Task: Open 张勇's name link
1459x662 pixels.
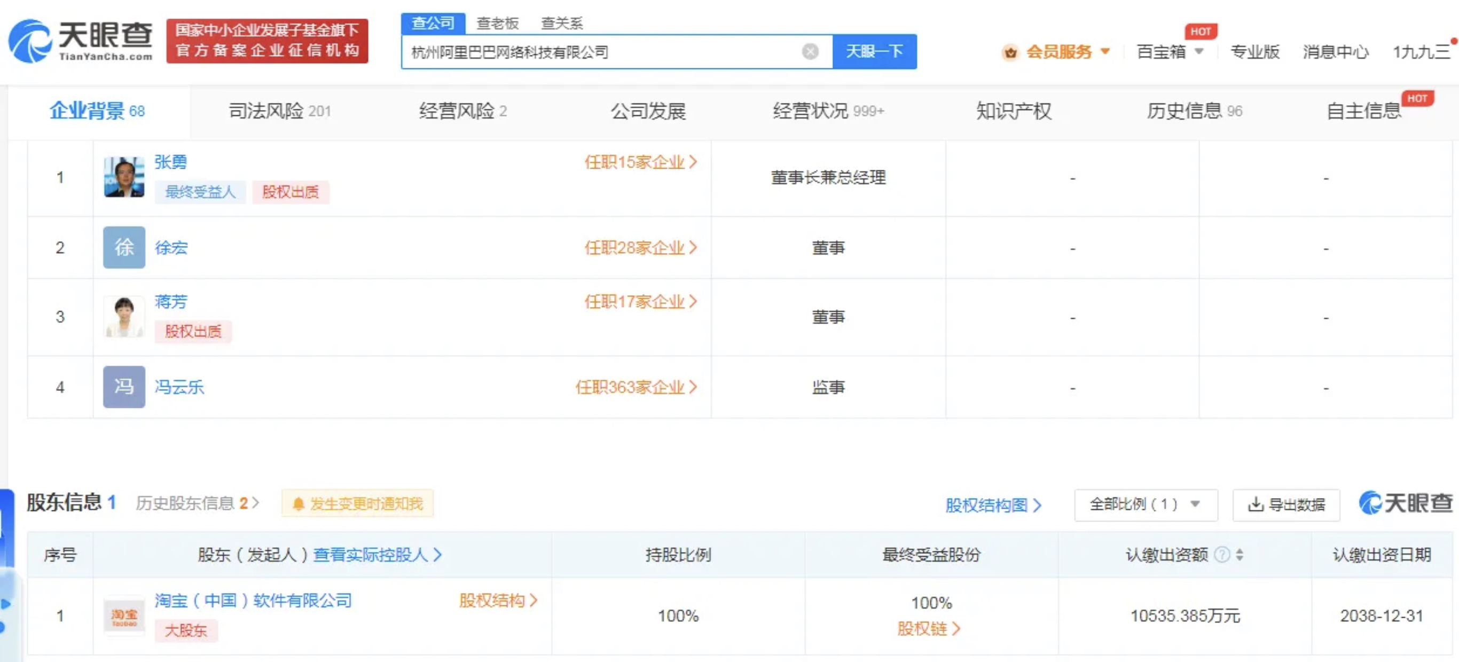Action: (x=170, y=162)
